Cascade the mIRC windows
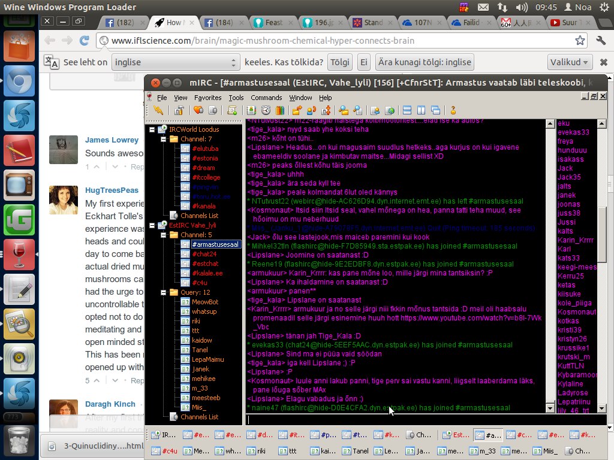Screen dimensions: 614x460 tap(435, 110)
